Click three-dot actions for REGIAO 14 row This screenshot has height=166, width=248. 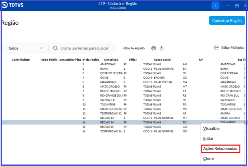tap(245, 122)
